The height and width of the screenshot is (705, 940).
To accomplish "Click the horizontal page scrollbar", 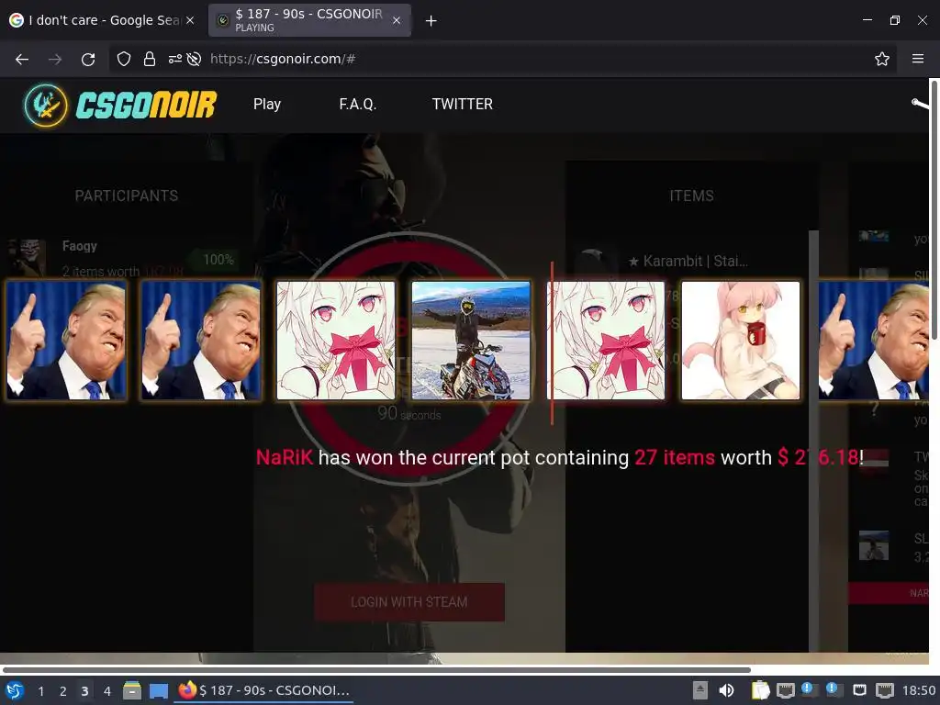I will click(375, 669).
